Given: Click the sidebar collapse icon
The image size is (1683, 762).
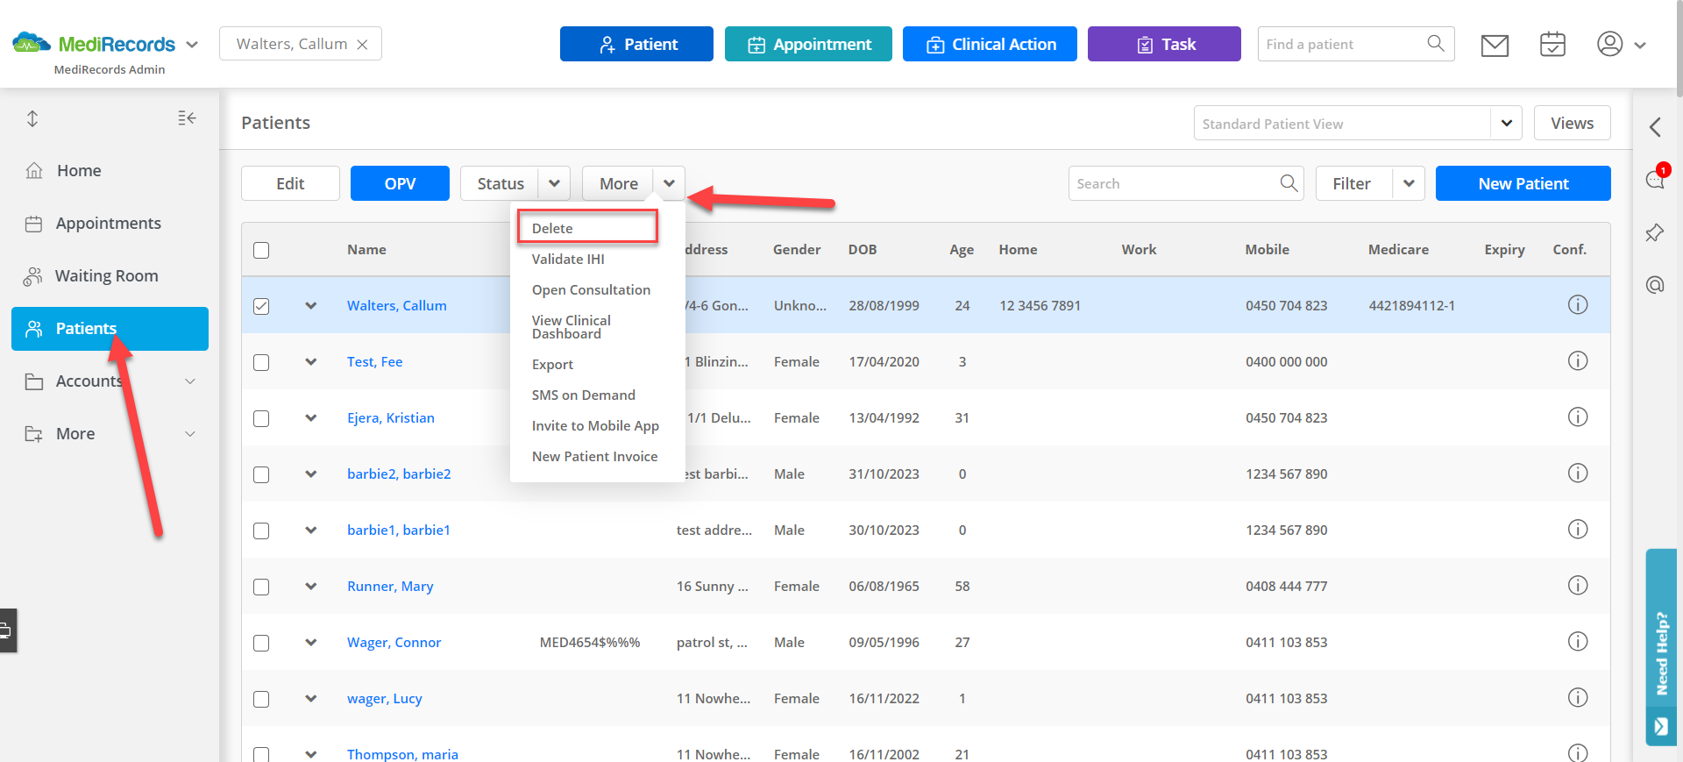Looking at the screenshot, I should [x=187, y=118].
